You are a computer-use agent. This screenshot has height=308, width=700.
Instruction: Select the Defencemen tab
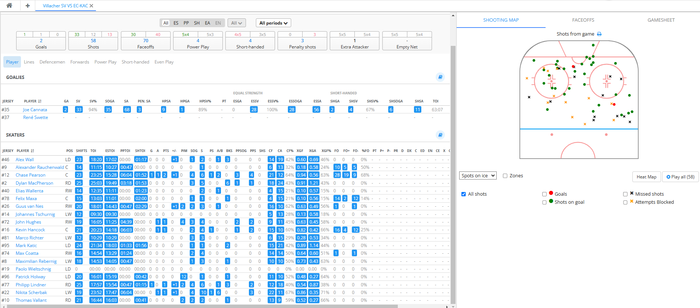point(52,62)
